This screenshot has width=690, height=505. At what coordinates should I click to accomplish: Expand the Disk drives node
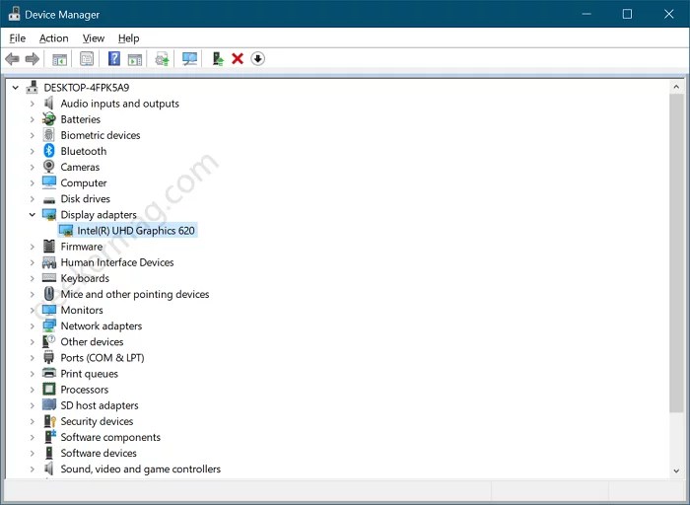33,198
